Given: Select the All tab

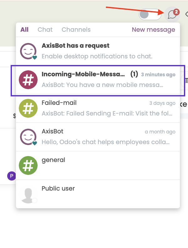Looking at the screenshot, I should pos(24,30).
